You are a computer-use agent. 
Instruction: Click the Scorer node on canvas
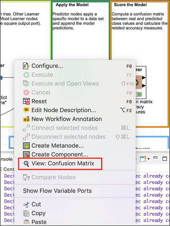click(x=139, y=82)
